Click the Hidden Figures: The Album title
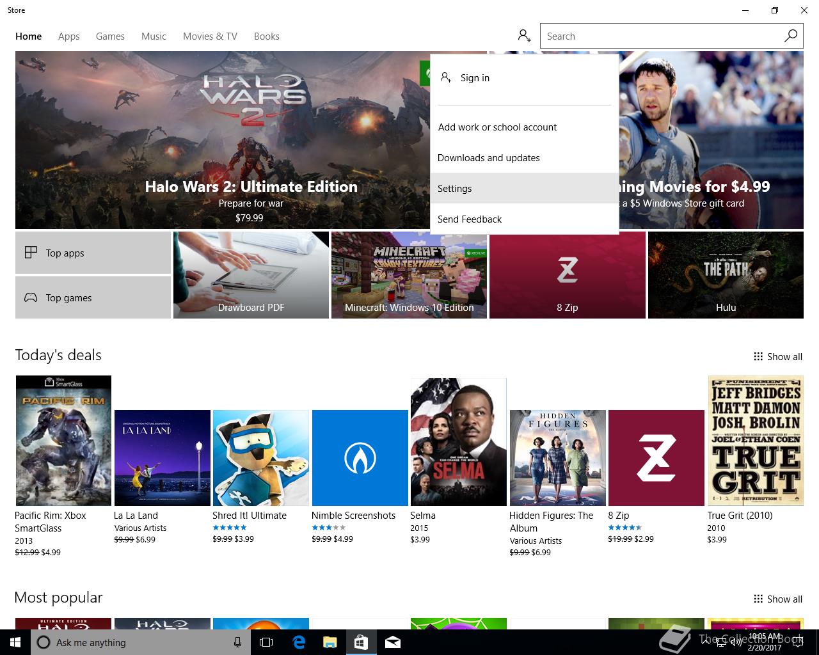Image resolution: width=819 pixels, height=655 pixels. (552, 521)
